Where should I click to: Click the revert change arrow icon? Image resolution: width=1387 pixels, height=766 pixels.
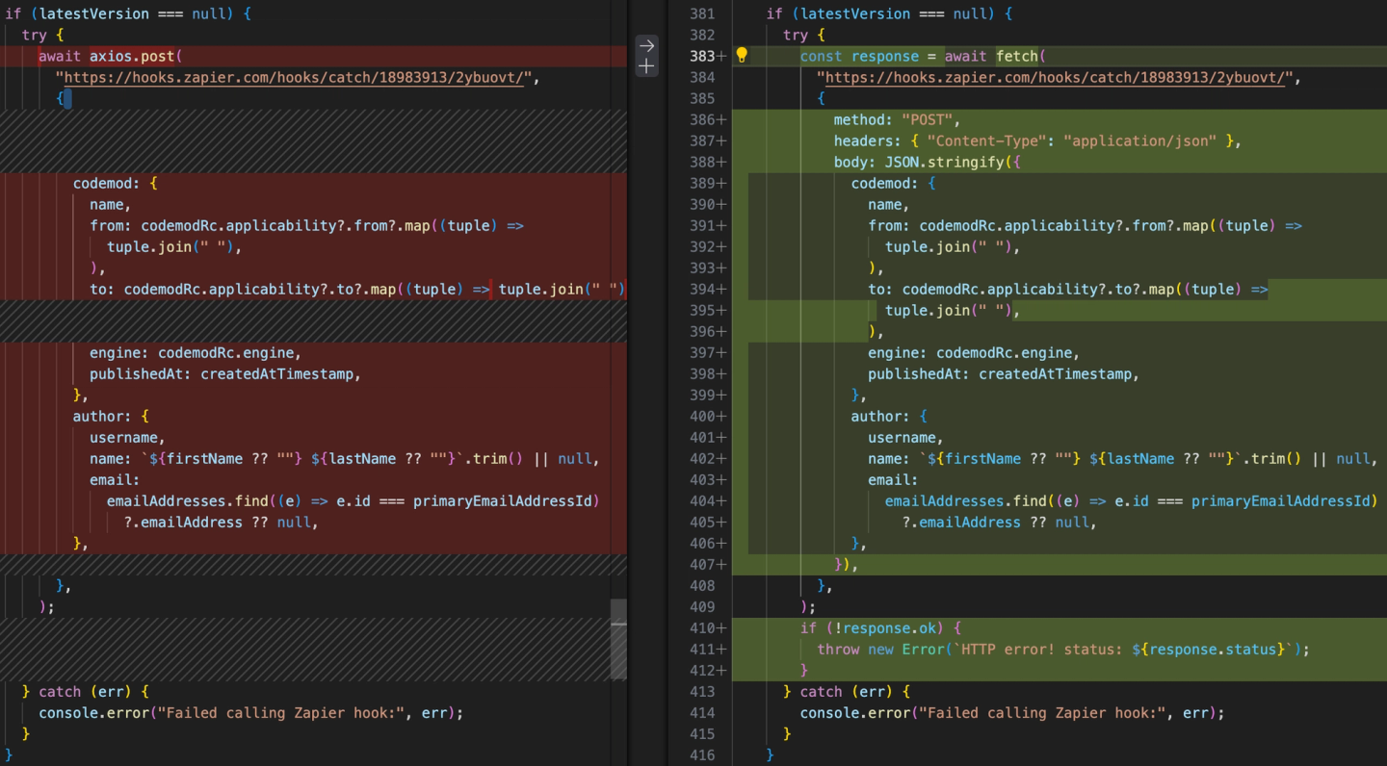[647, 45]
